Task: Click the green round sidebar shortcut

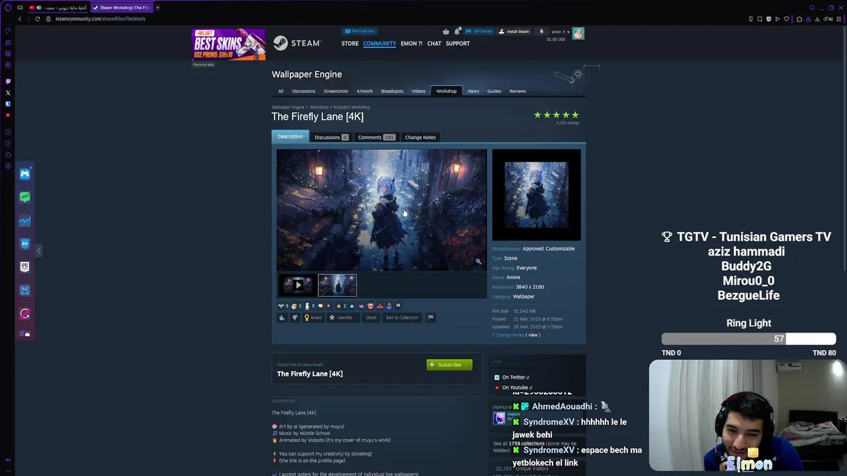Action: (24, 196)
